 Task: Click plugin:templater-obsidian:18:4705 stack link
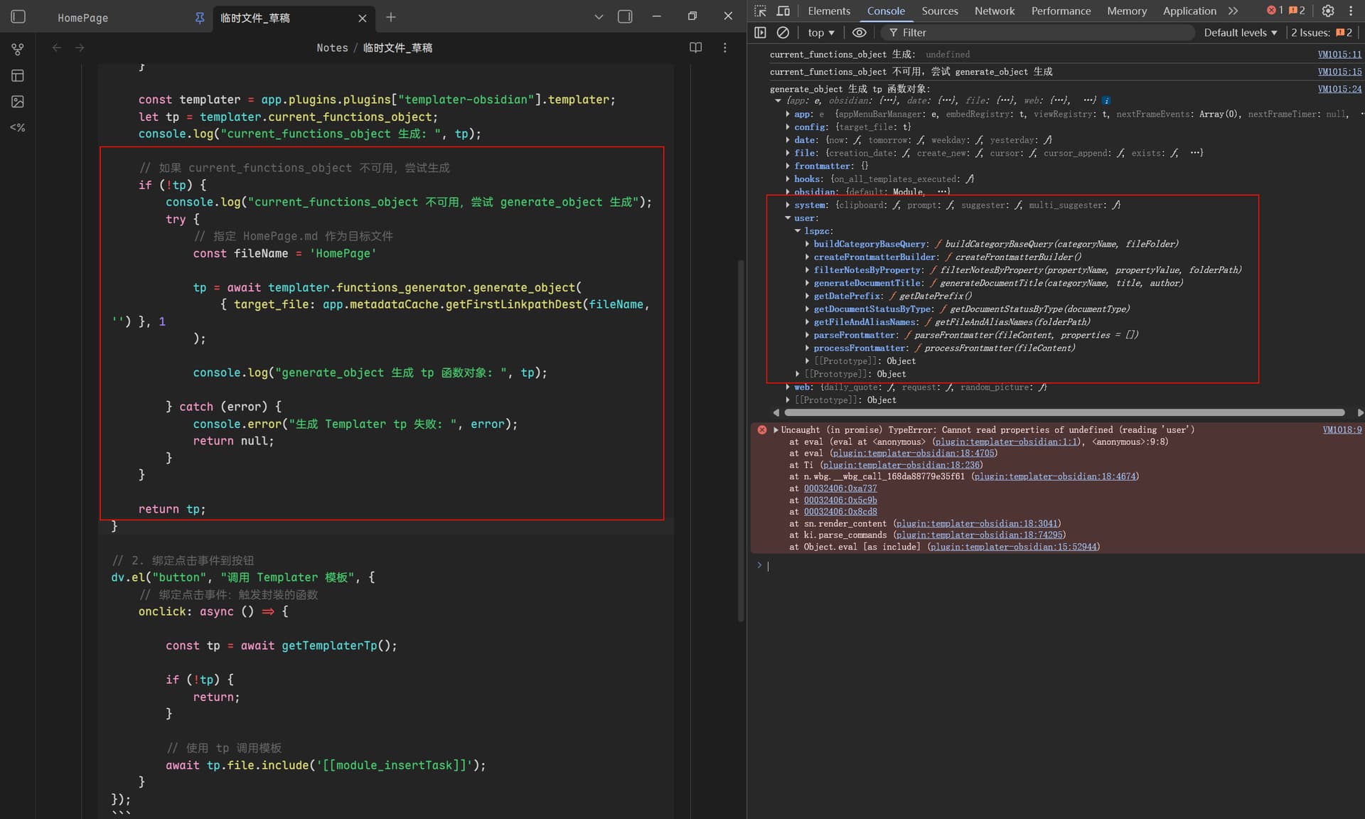(913, 454)
